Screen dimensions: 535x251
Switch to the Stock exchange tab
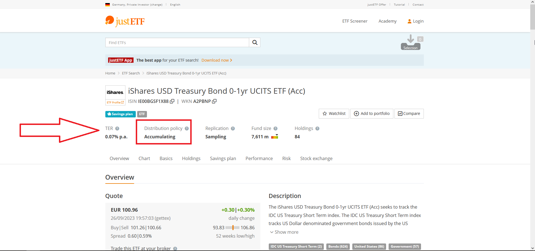tap(316, 158)
